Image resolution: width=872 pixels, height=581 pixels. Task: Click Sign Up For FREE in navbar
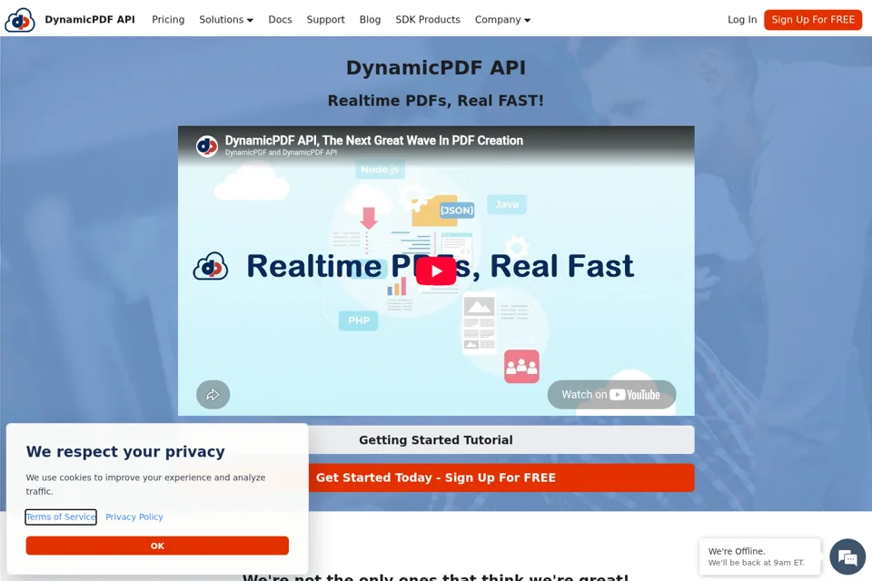pos(812,20)
